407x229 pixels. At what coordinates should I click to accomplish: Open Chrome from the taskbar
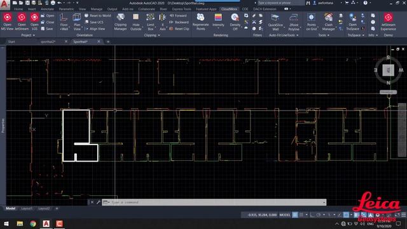32,223
